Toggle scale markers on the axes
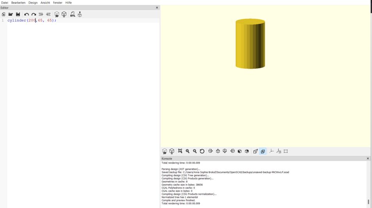Image resolution: width=372 pixels, height=208 pixels. 279,151
